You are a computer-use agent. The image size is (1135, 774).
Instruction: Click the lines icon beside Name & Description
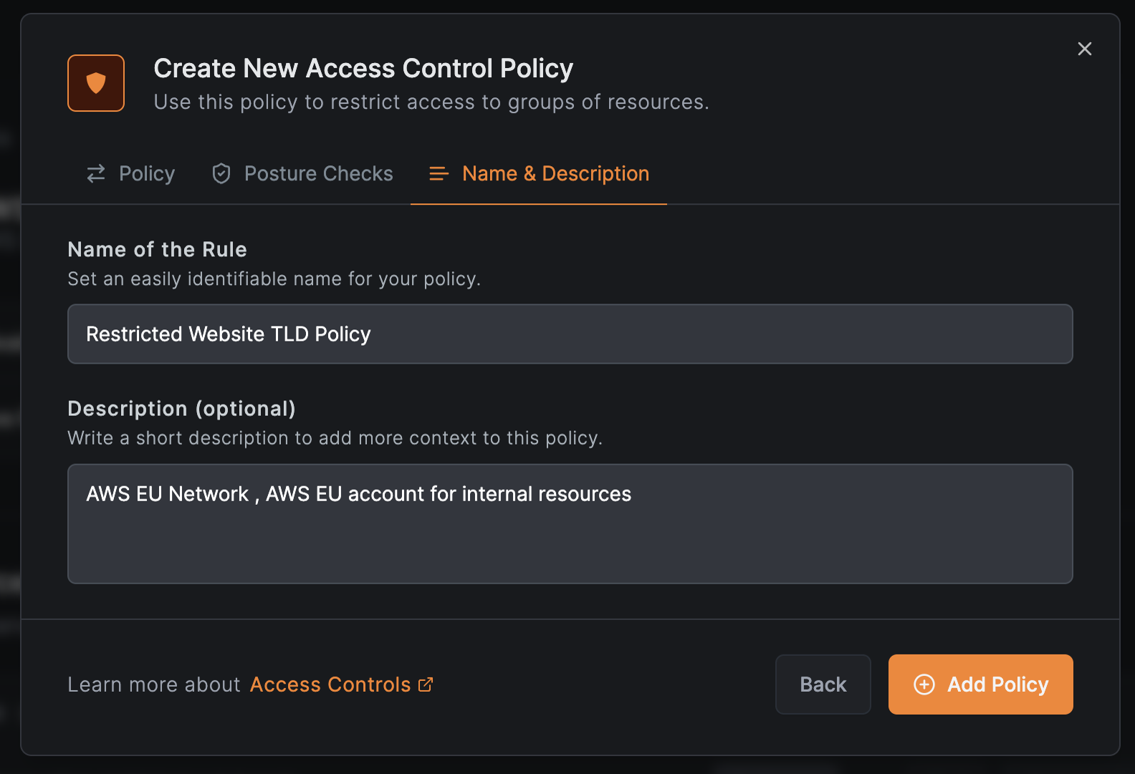tap(439, 173)
